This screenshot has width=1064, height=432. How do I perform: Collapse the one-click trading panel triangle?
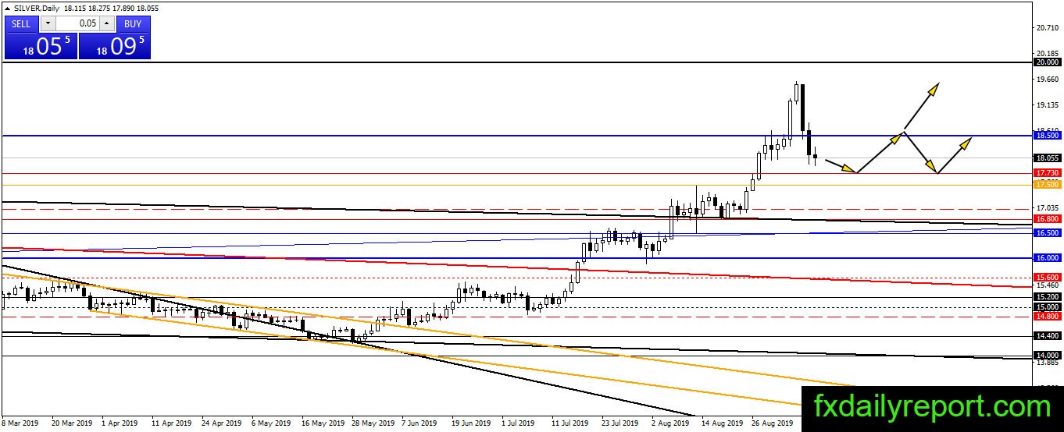9,7
